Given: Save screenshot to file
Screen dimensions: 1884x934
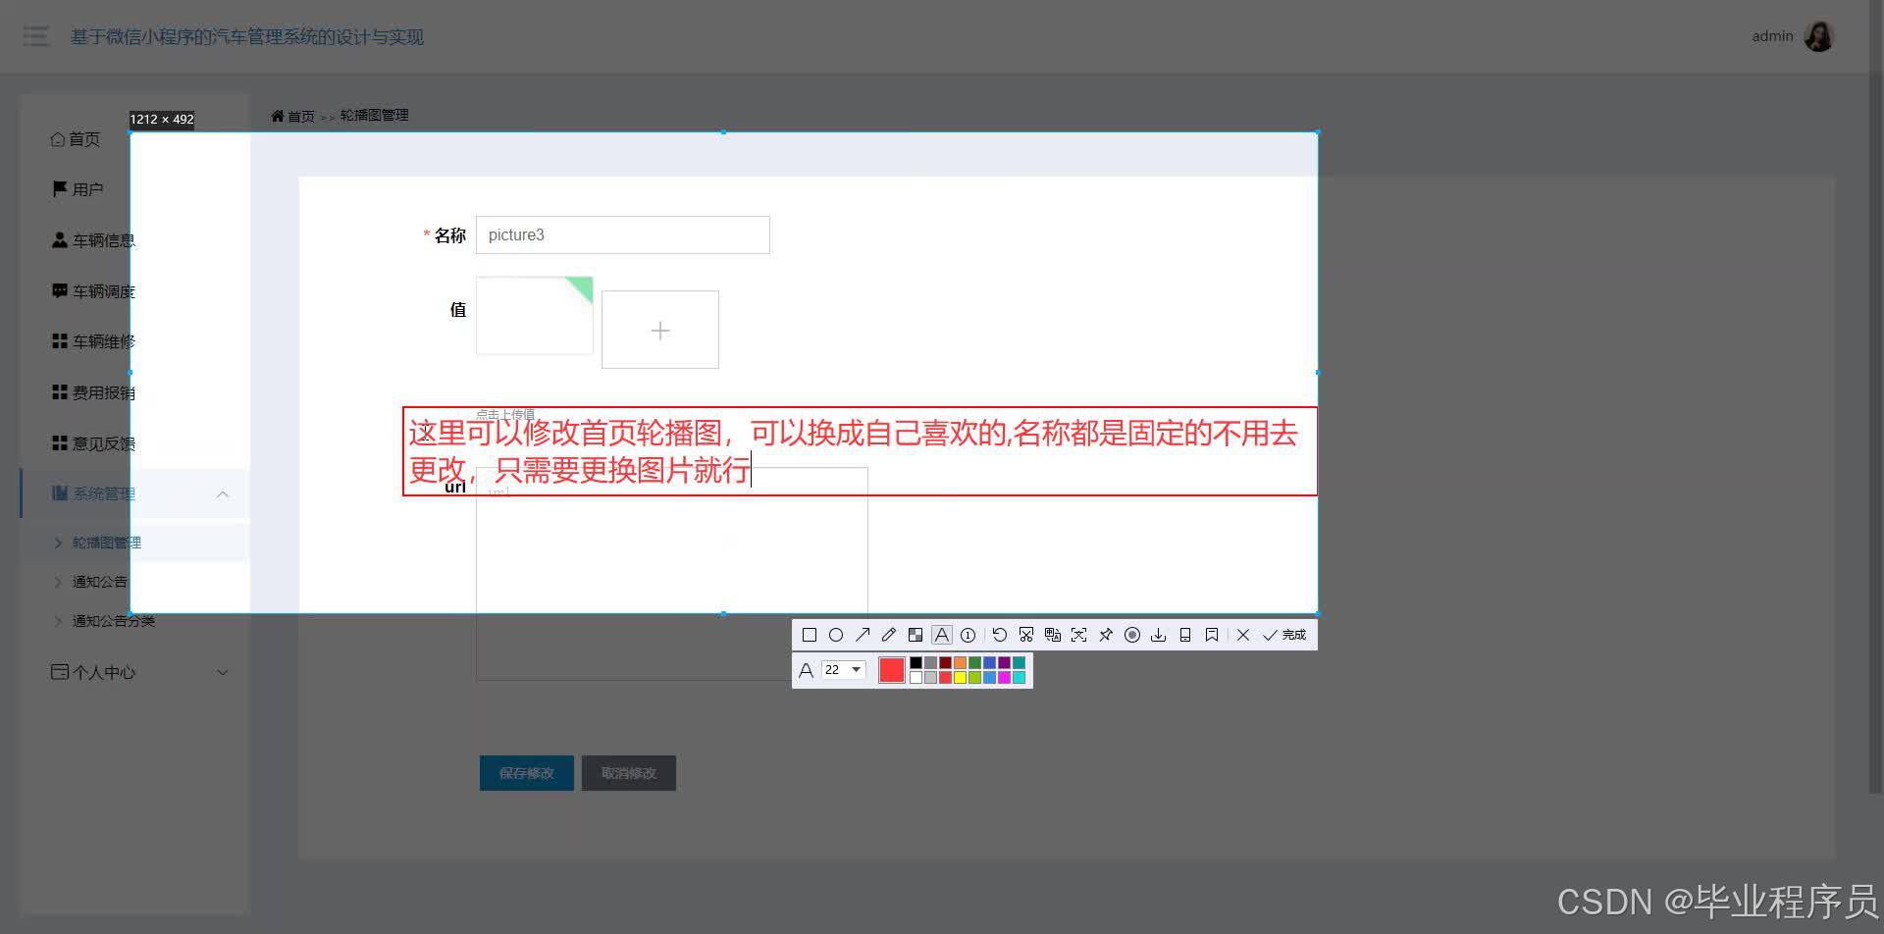Looking at the screenshot, I should 1159,635.
